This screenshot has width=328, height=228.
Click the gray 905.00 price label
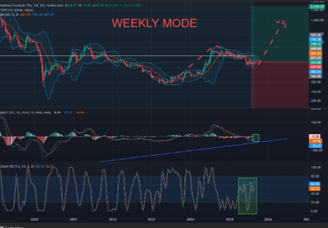click(315, 35)
